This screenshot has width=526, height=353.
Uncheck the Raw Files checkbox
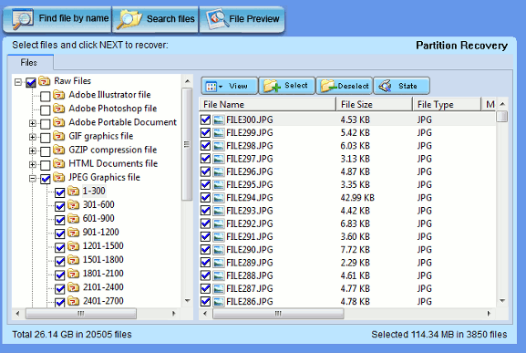tap(30, 82)
